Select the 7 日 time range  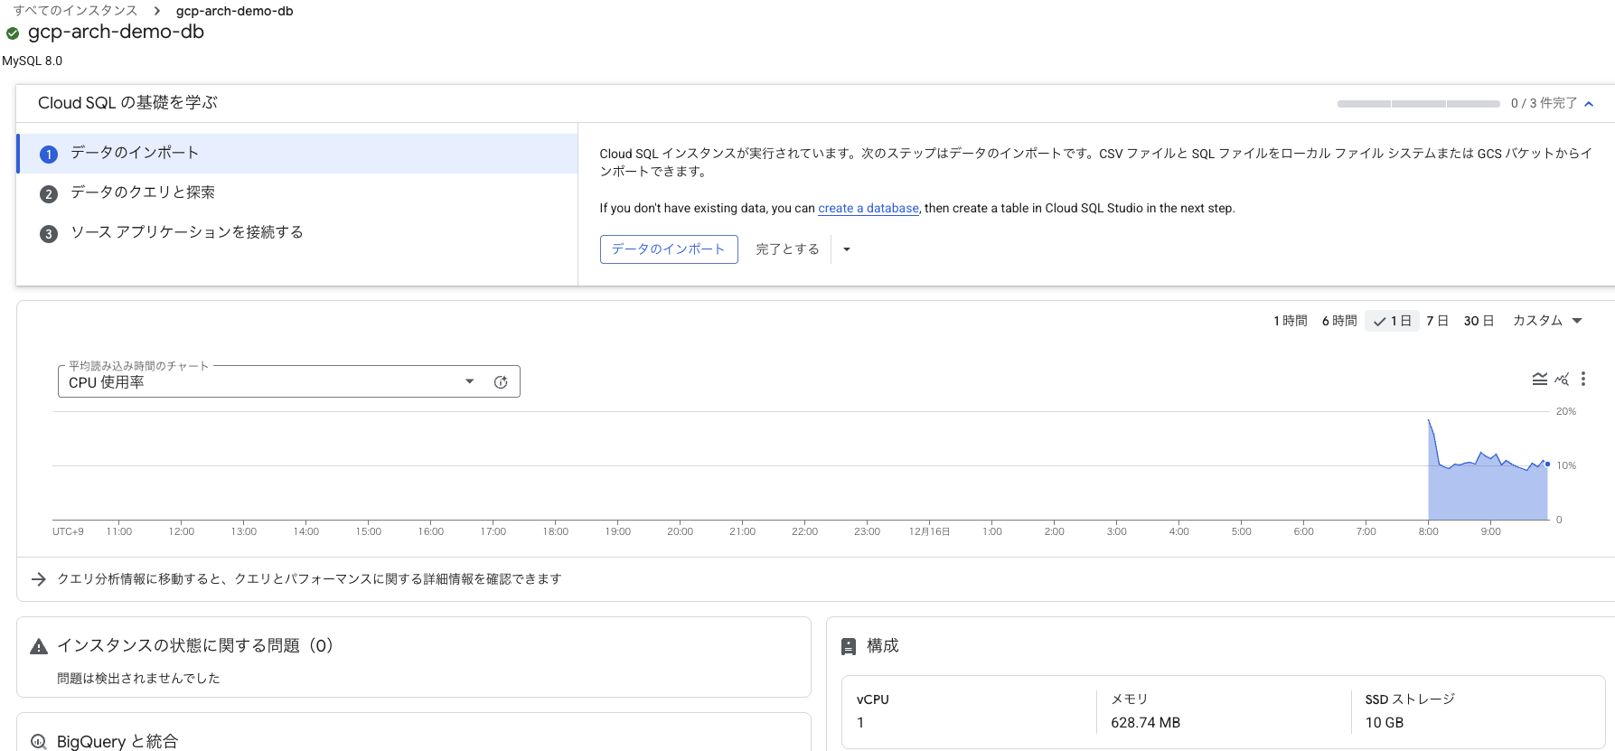tap(1437, 321)
